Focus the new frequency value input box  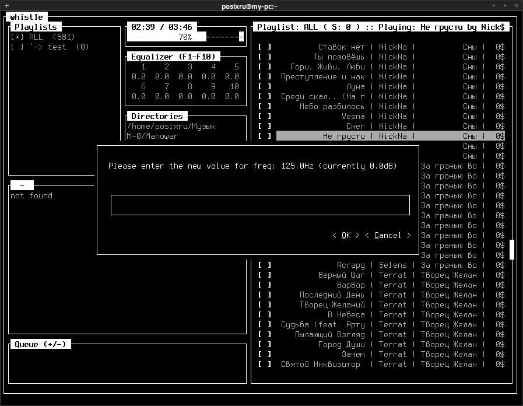pos(260,205)
